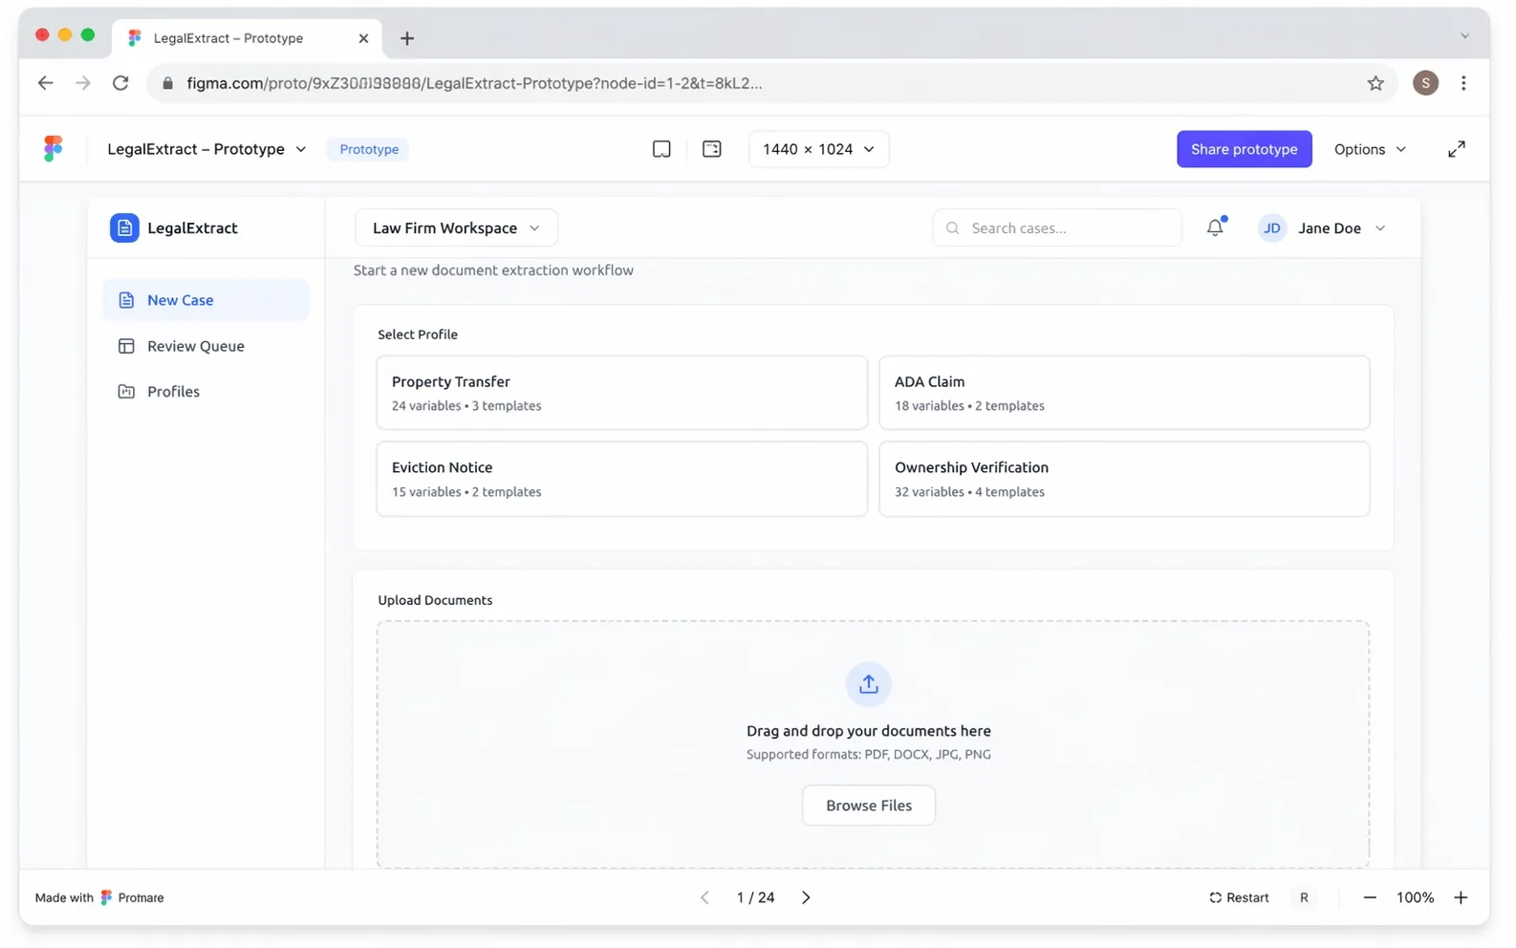Bookmark this page with the star icon
This screenshot has width=1516, height=948.
[x=1375, y=83]
